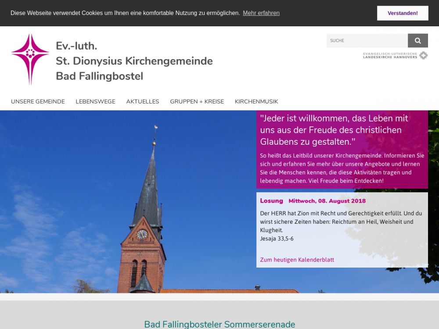Expand the Aktuelles navigation menu
Image resolution: width=439 pixels, height=329 pixels.
point(143,101)
